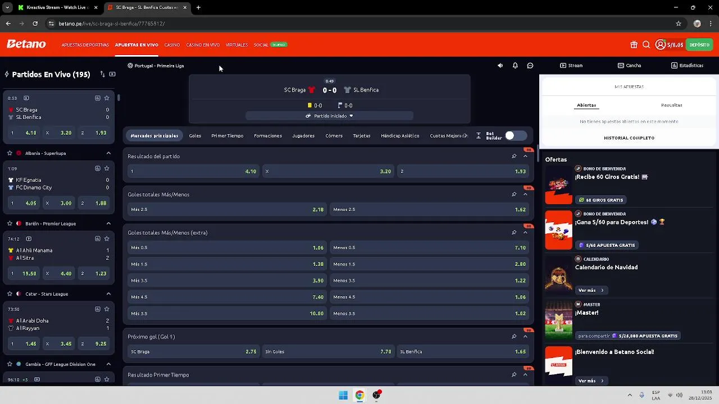Image resolution: width=719 pixels, height=404 pixels.
Task: Collapse the Baréin - Premier League group
Action: [108, 223]
